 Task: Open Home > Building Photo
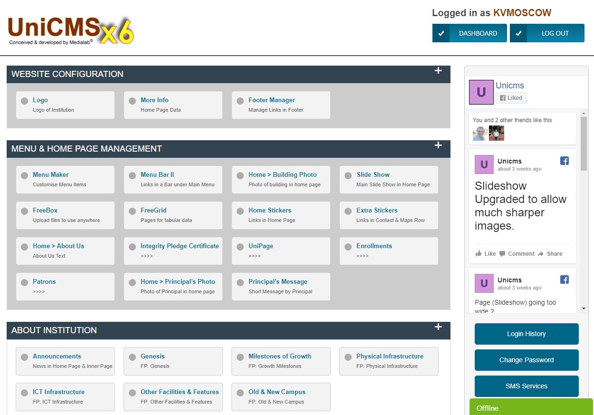tap(281, 180)
